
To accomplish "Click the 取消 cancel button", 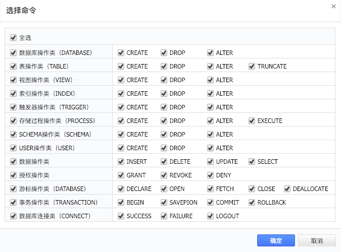I will 317,240.
